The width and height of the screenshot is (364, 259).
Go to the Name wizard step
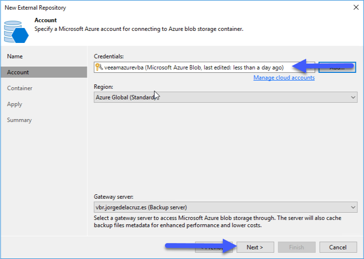tap(15, 56)
